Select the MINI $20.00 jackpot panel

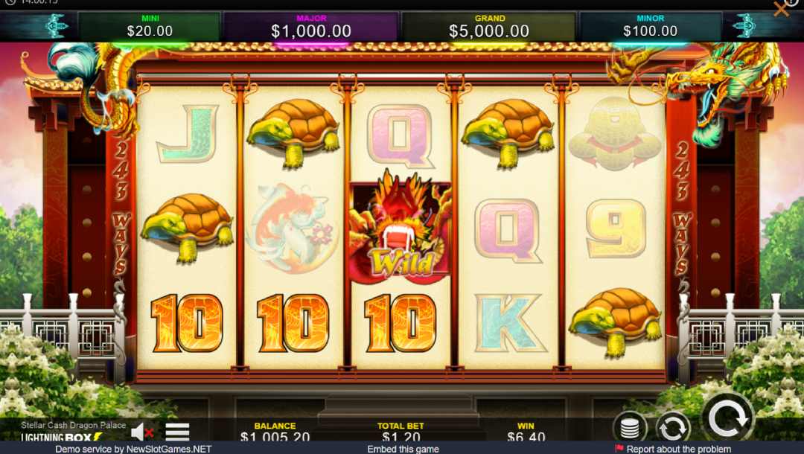pyautogui.click(x=150, y=27)
